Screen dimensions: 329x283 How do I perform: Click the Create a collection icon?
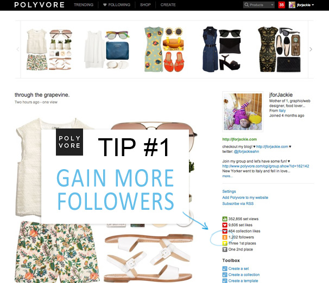(x=225, y=275)
